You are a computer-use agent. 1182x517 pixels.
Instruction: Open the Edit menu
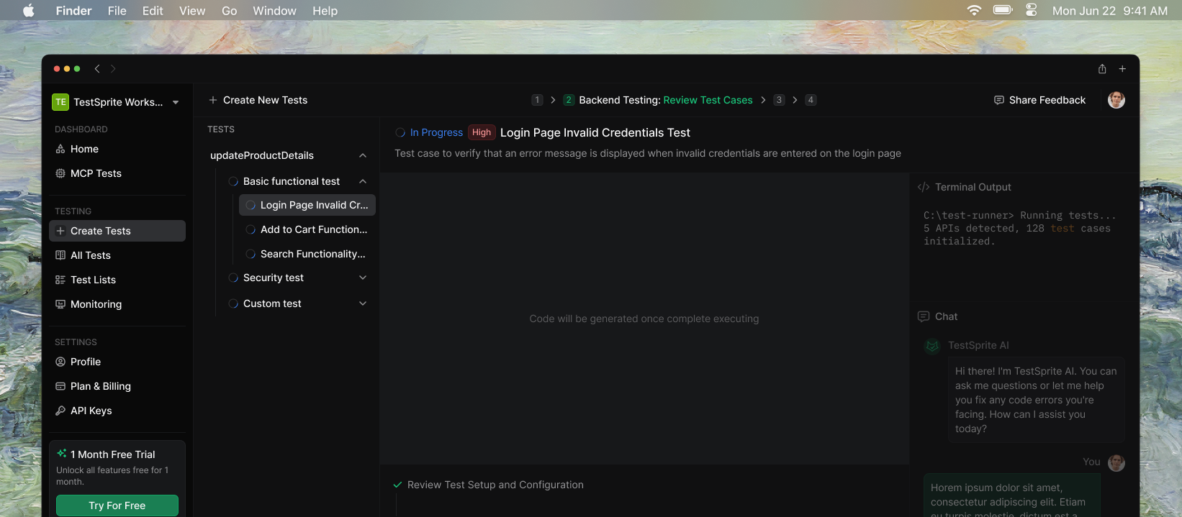[x=153, y=11]
